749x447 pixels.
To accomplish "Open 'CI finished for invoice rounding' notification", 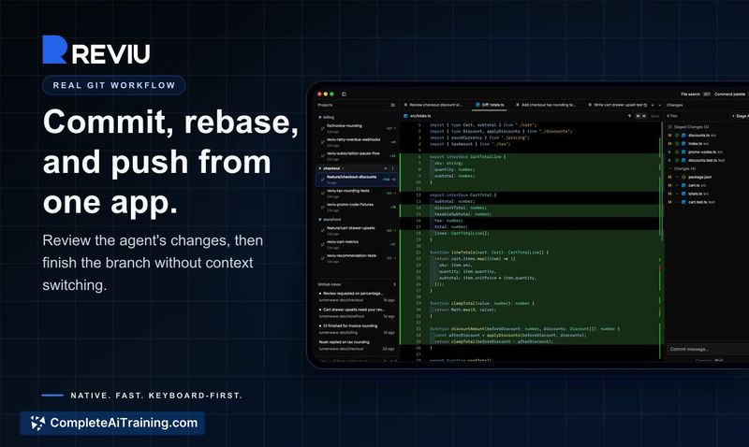I will (357, 329).
